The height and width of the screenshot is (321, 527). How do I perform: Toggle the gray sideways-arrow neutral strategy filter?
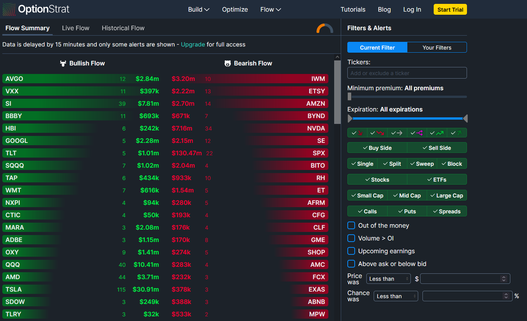(x=397, y=132)
